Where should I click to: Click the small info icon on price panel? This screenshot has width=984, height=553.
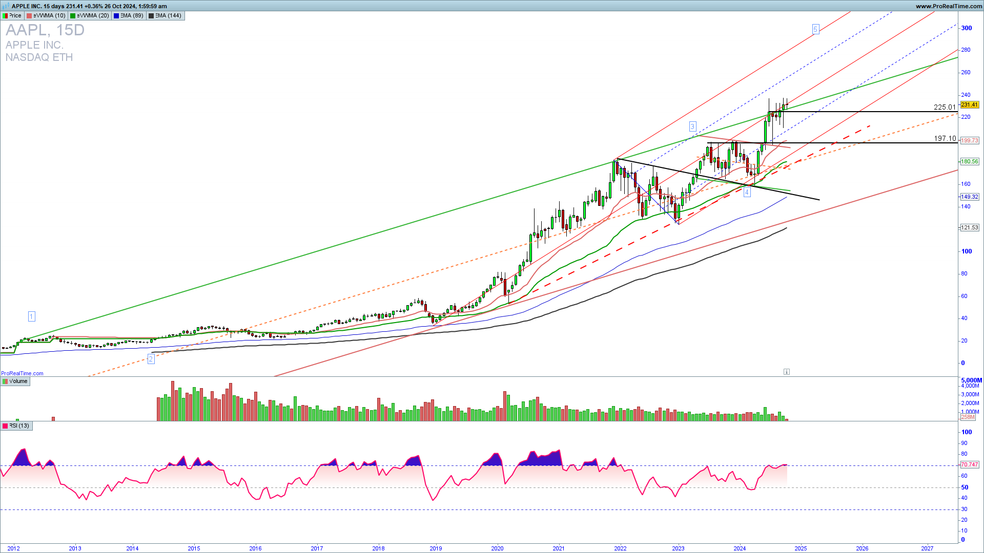[x=787, y=372]
